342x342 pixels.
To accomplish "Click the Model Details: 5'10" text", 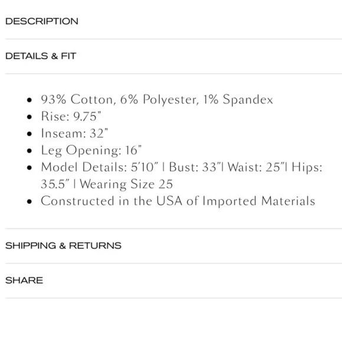I will click(x=100, y=167).
